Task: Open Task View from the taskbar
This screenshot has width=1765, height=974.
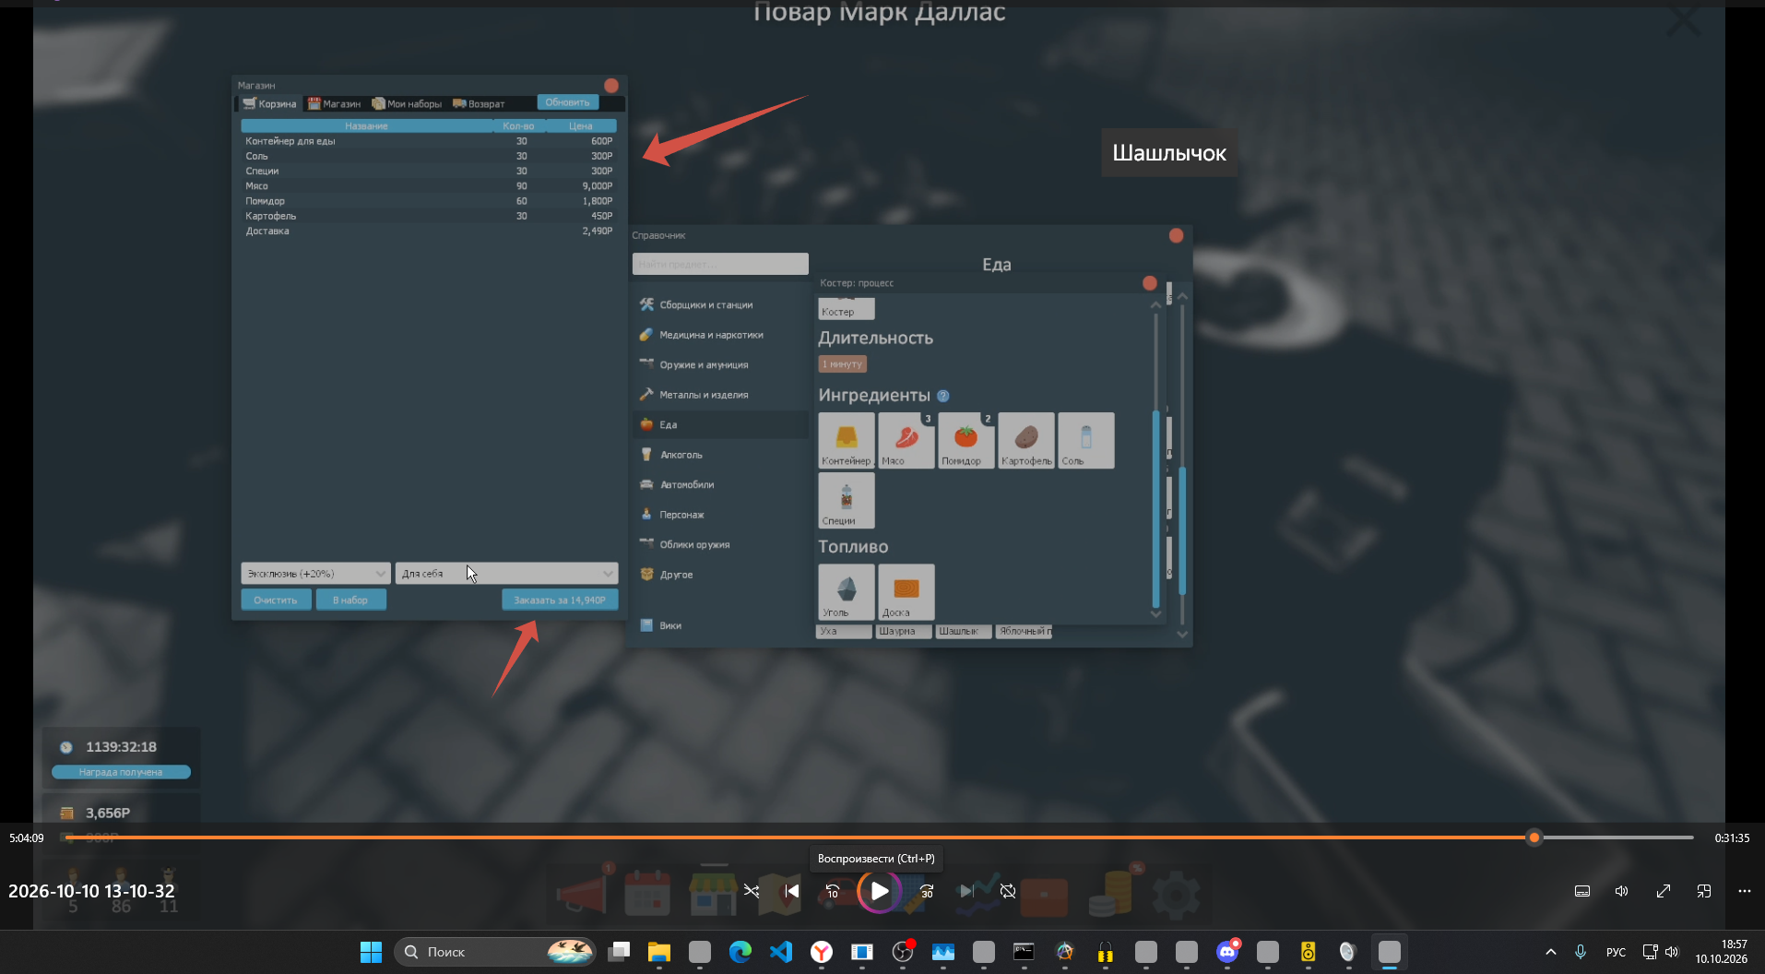Action: [x=619, y=952]
